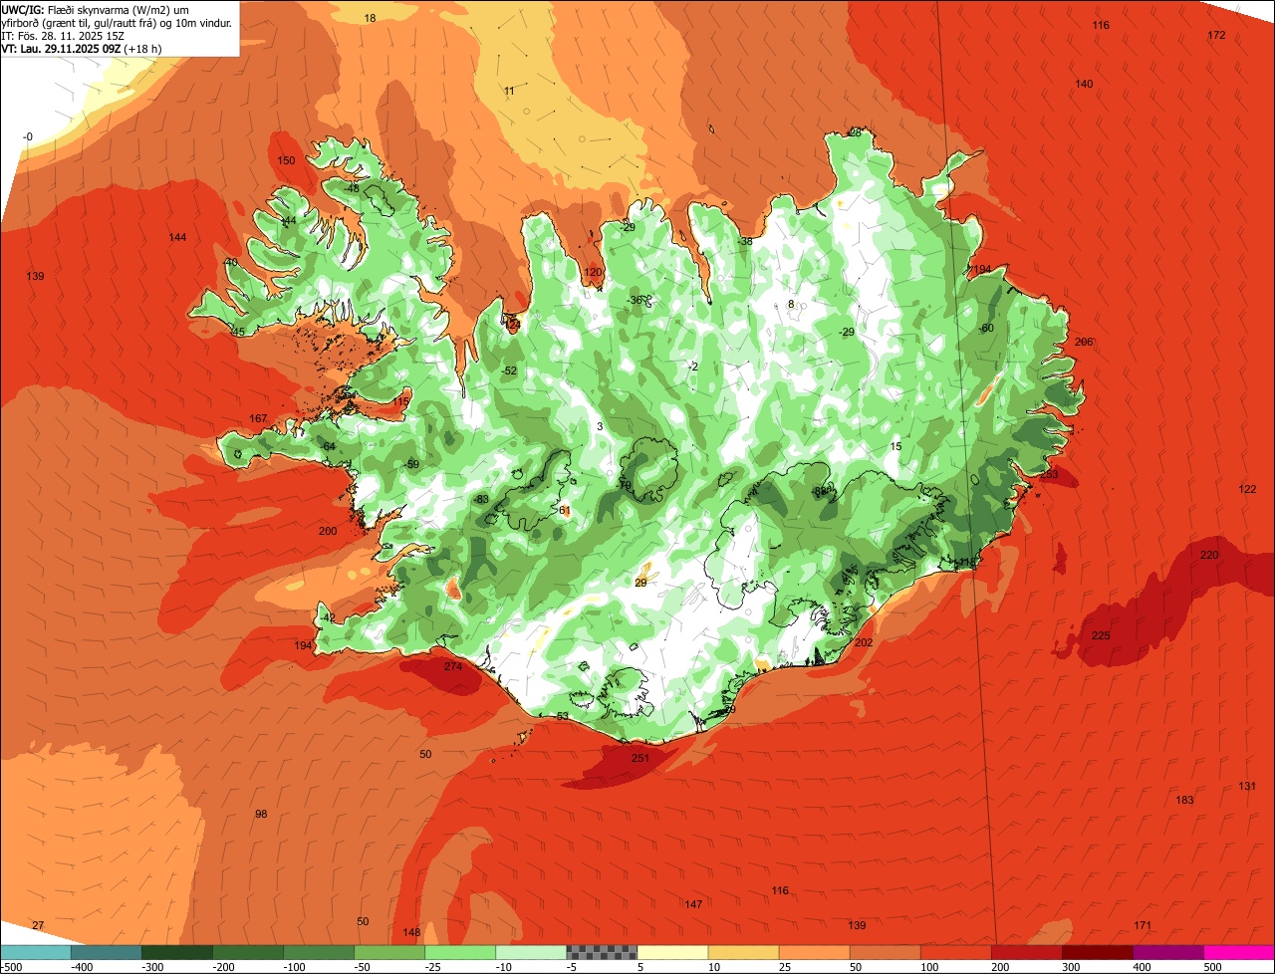Screen dimensions: 1275x974
Task: Click the map value 183
Action: 1184,800
